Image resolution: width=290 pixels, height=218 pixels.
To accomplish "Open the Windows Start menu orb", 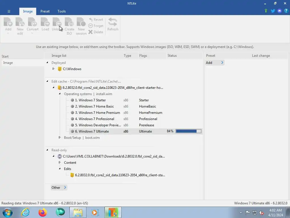I will point(8,212).
